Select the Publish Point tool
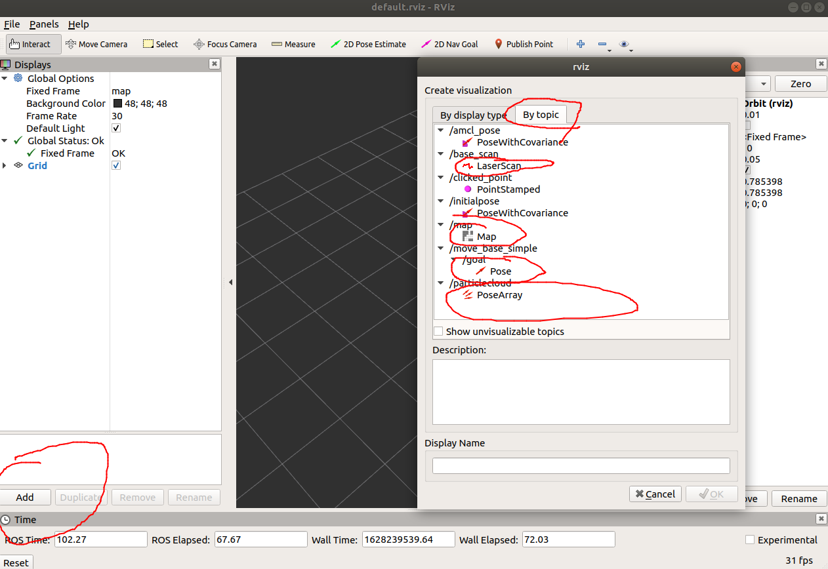The width and height of the screenshot is (828, 569). 524,44
